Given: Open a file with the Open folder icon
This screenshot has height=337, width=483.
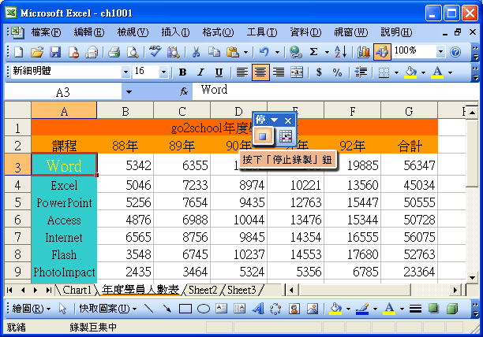Looking at the screenshot, I should pos(37,52).
